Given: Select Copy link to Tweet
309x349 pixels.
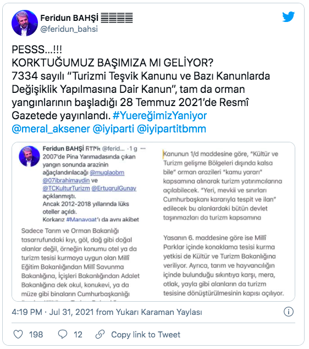Looking at the screenshot, I should [146, 335].
